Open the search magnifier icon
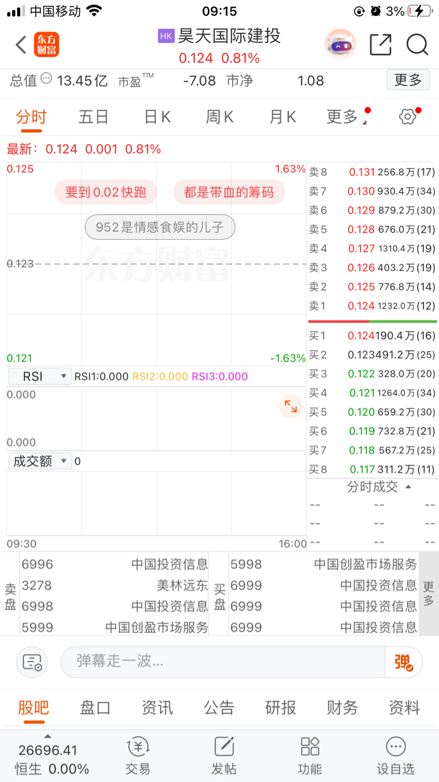Image resolution: width=439 pixels, height=782 pixels. (417, 45)
